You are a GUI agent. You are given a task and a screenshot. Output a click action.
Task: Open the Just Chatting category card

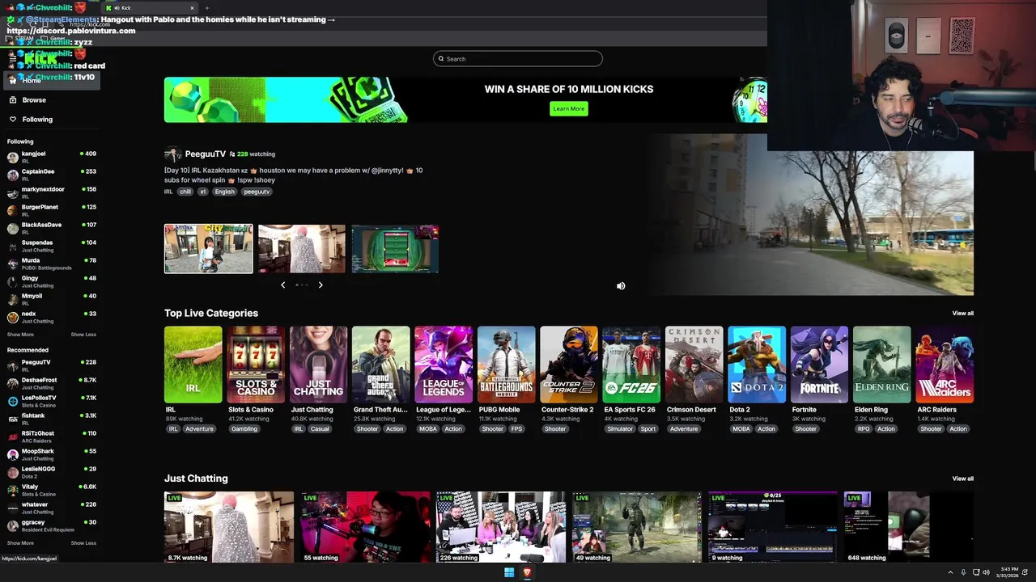point(319,365)
